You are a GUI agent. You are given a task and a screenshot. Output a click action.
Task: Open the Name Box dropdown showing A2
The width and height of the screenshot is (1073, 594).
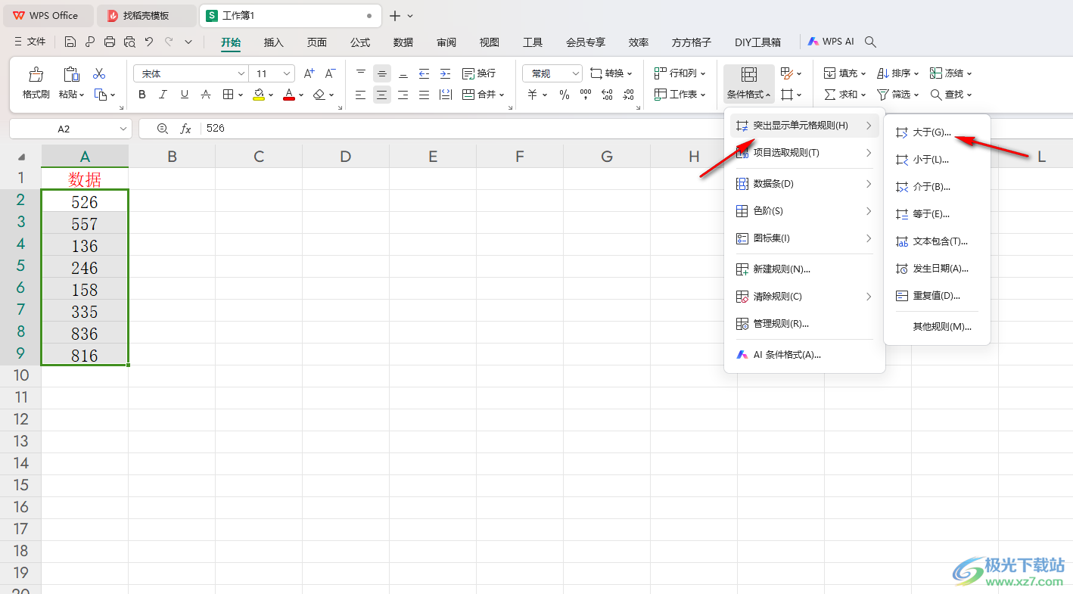click(x=123, y=129)
